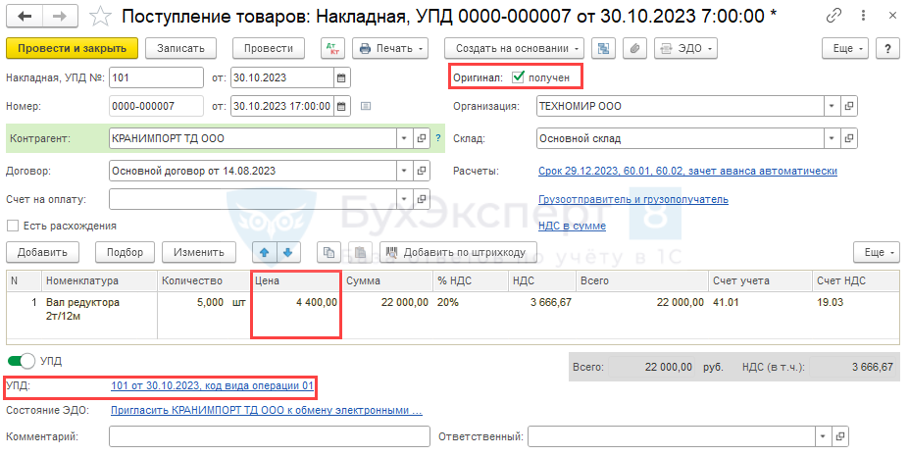Open Контрагент КРАНИМПОРТ record card
Image resolution: width=909 pixels, height=456 pixels.
coord(422,138)
